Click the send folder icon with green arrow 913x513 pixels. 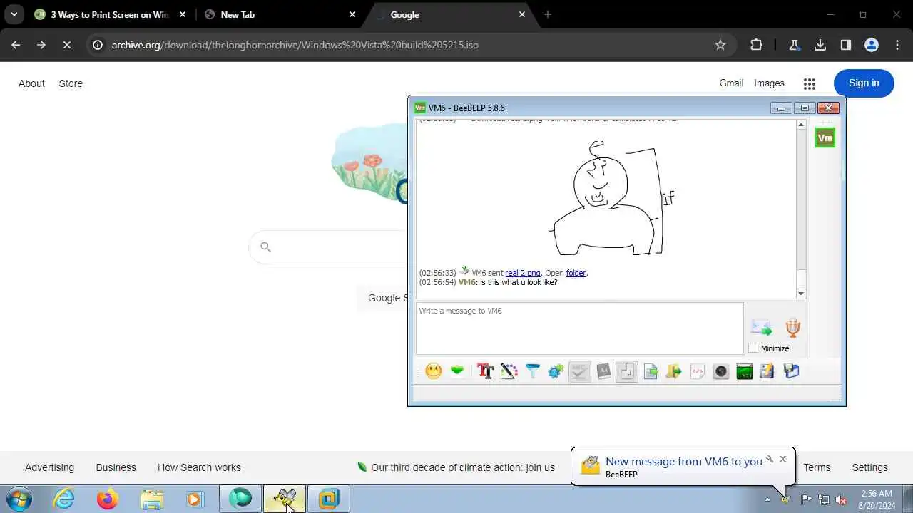(674, 370)
